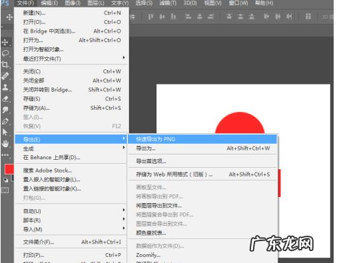Expand 最近打开文件(T) submenu
Viewport: 339px width, 263px height.
point(72,59)
